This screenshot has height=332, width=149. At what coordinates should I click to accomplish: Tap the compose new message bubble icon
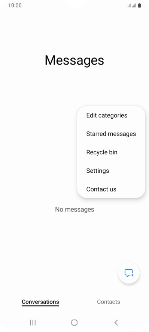[129, 273]
